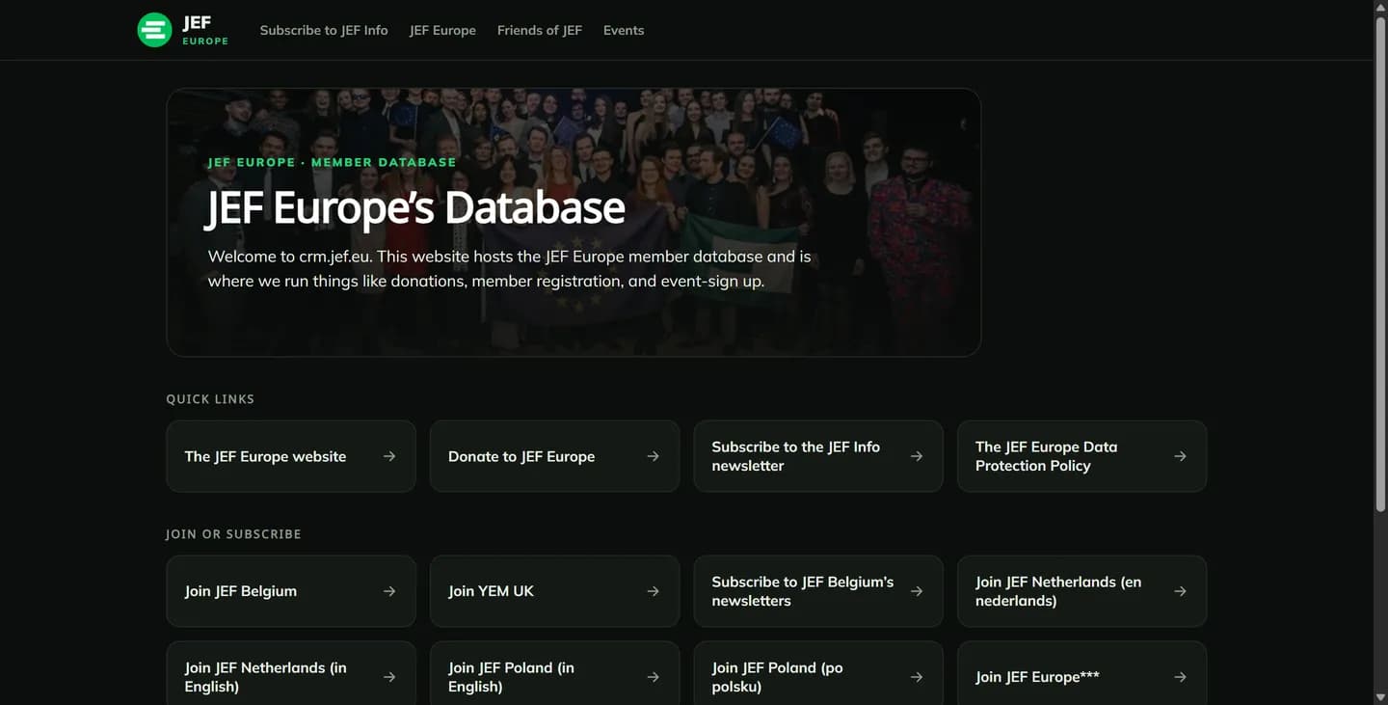Screen dimensions: 1388x705
Task: Click the scrollbar down arrow
Action: coord(1380,697)
